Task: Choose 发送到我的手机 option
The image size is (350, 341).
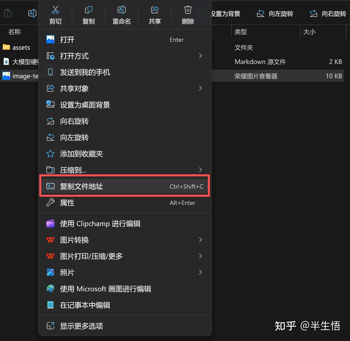Action: 125,72
